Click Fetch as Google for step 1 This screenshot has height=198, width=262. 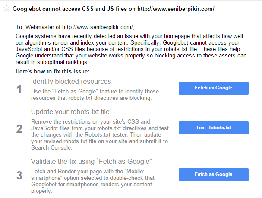[214, 88]
